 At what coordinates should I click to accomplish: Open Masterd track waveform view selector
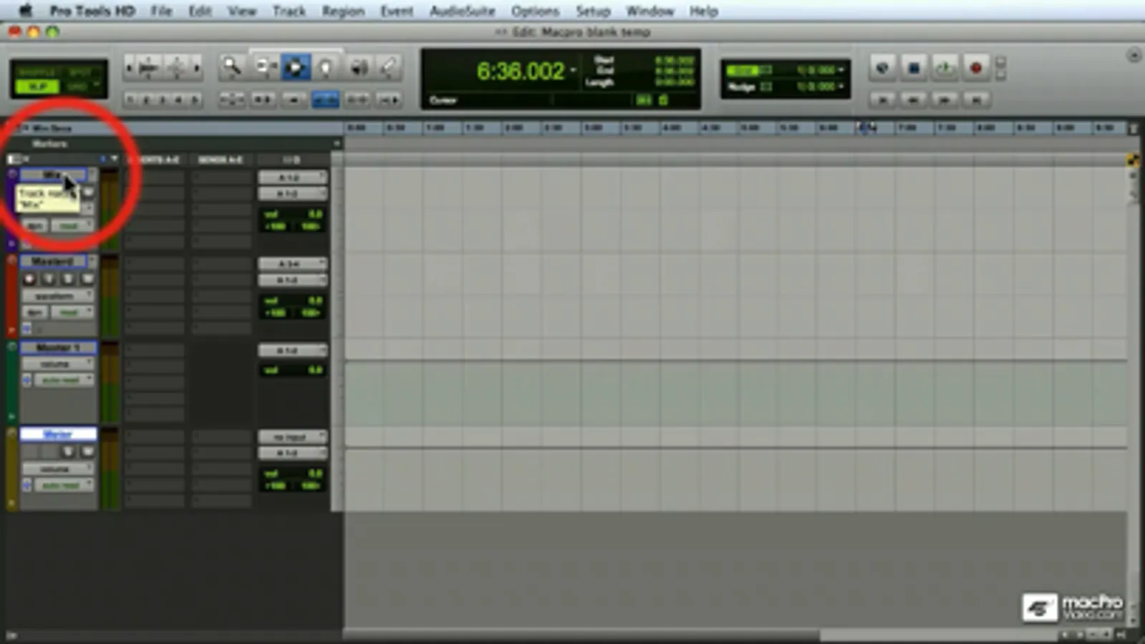tap(57, 296)
